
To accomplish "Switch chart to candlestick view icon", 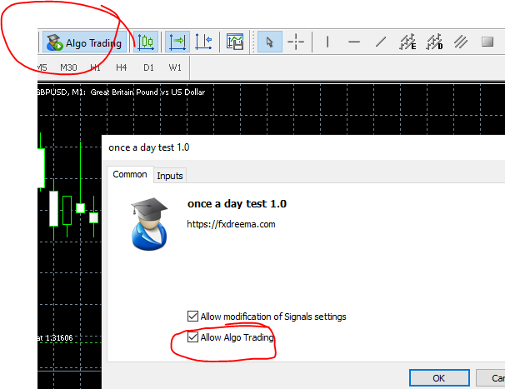I will tap(146, 42).
